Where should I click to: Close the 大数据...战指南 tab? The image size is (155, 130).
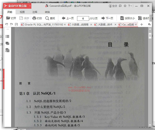91,25
